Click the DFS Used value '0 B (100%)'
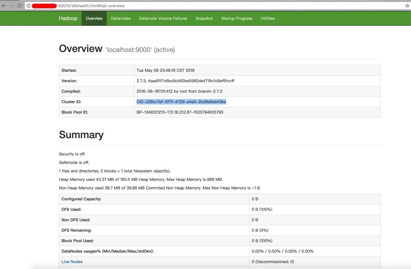The height and width of the screenshot is (269, 411). coord(262,210)
